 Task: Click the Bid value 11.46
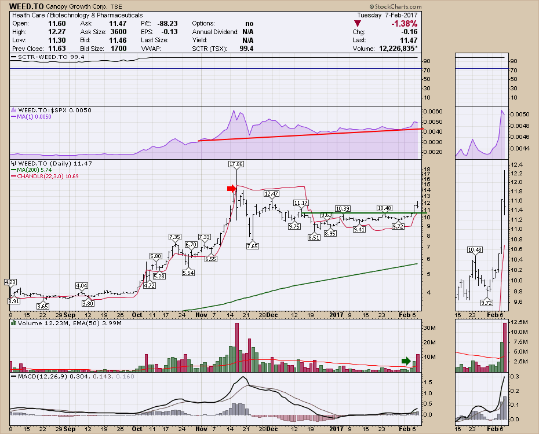pos(118,40)
